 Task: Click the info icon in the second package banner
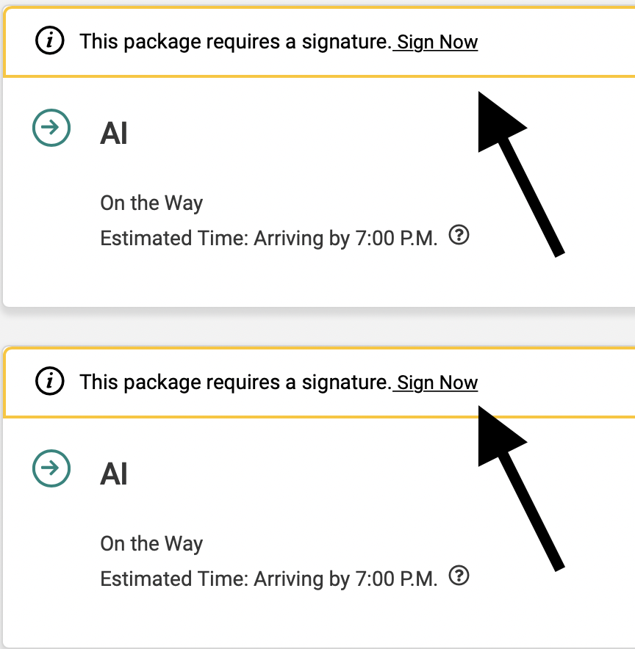coord(50,382)
